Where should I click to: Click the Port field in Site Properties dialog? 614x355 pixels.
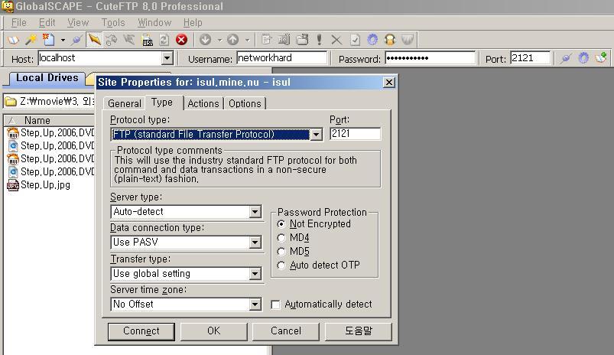[355, 134]
